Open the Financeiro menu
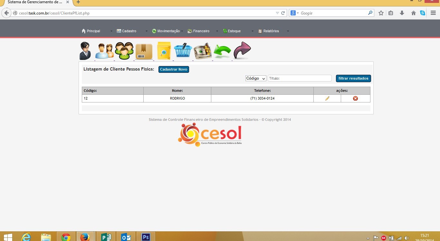The image size is (440, 241). coord(201,31)
